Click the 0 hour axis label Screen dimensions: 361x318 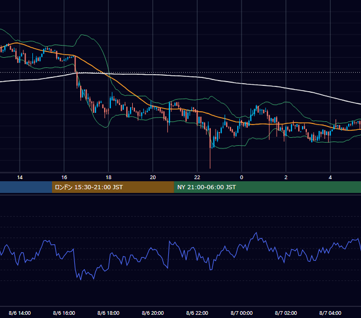coord(242,178)
